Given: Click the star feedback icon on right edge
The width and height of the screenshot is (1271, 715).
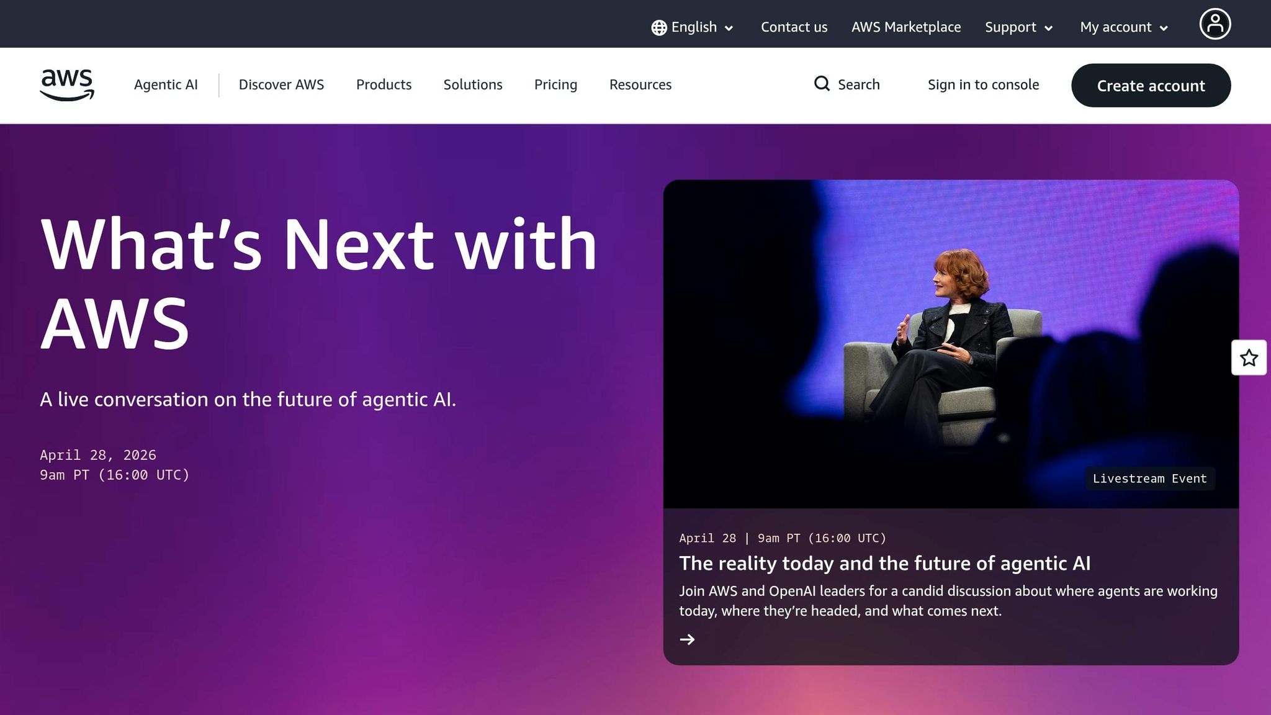Looking at the screenshot, I should (x=1249, y=357).
